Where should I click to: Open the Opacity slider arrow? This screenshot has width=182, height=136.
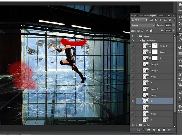coord(174,25)
